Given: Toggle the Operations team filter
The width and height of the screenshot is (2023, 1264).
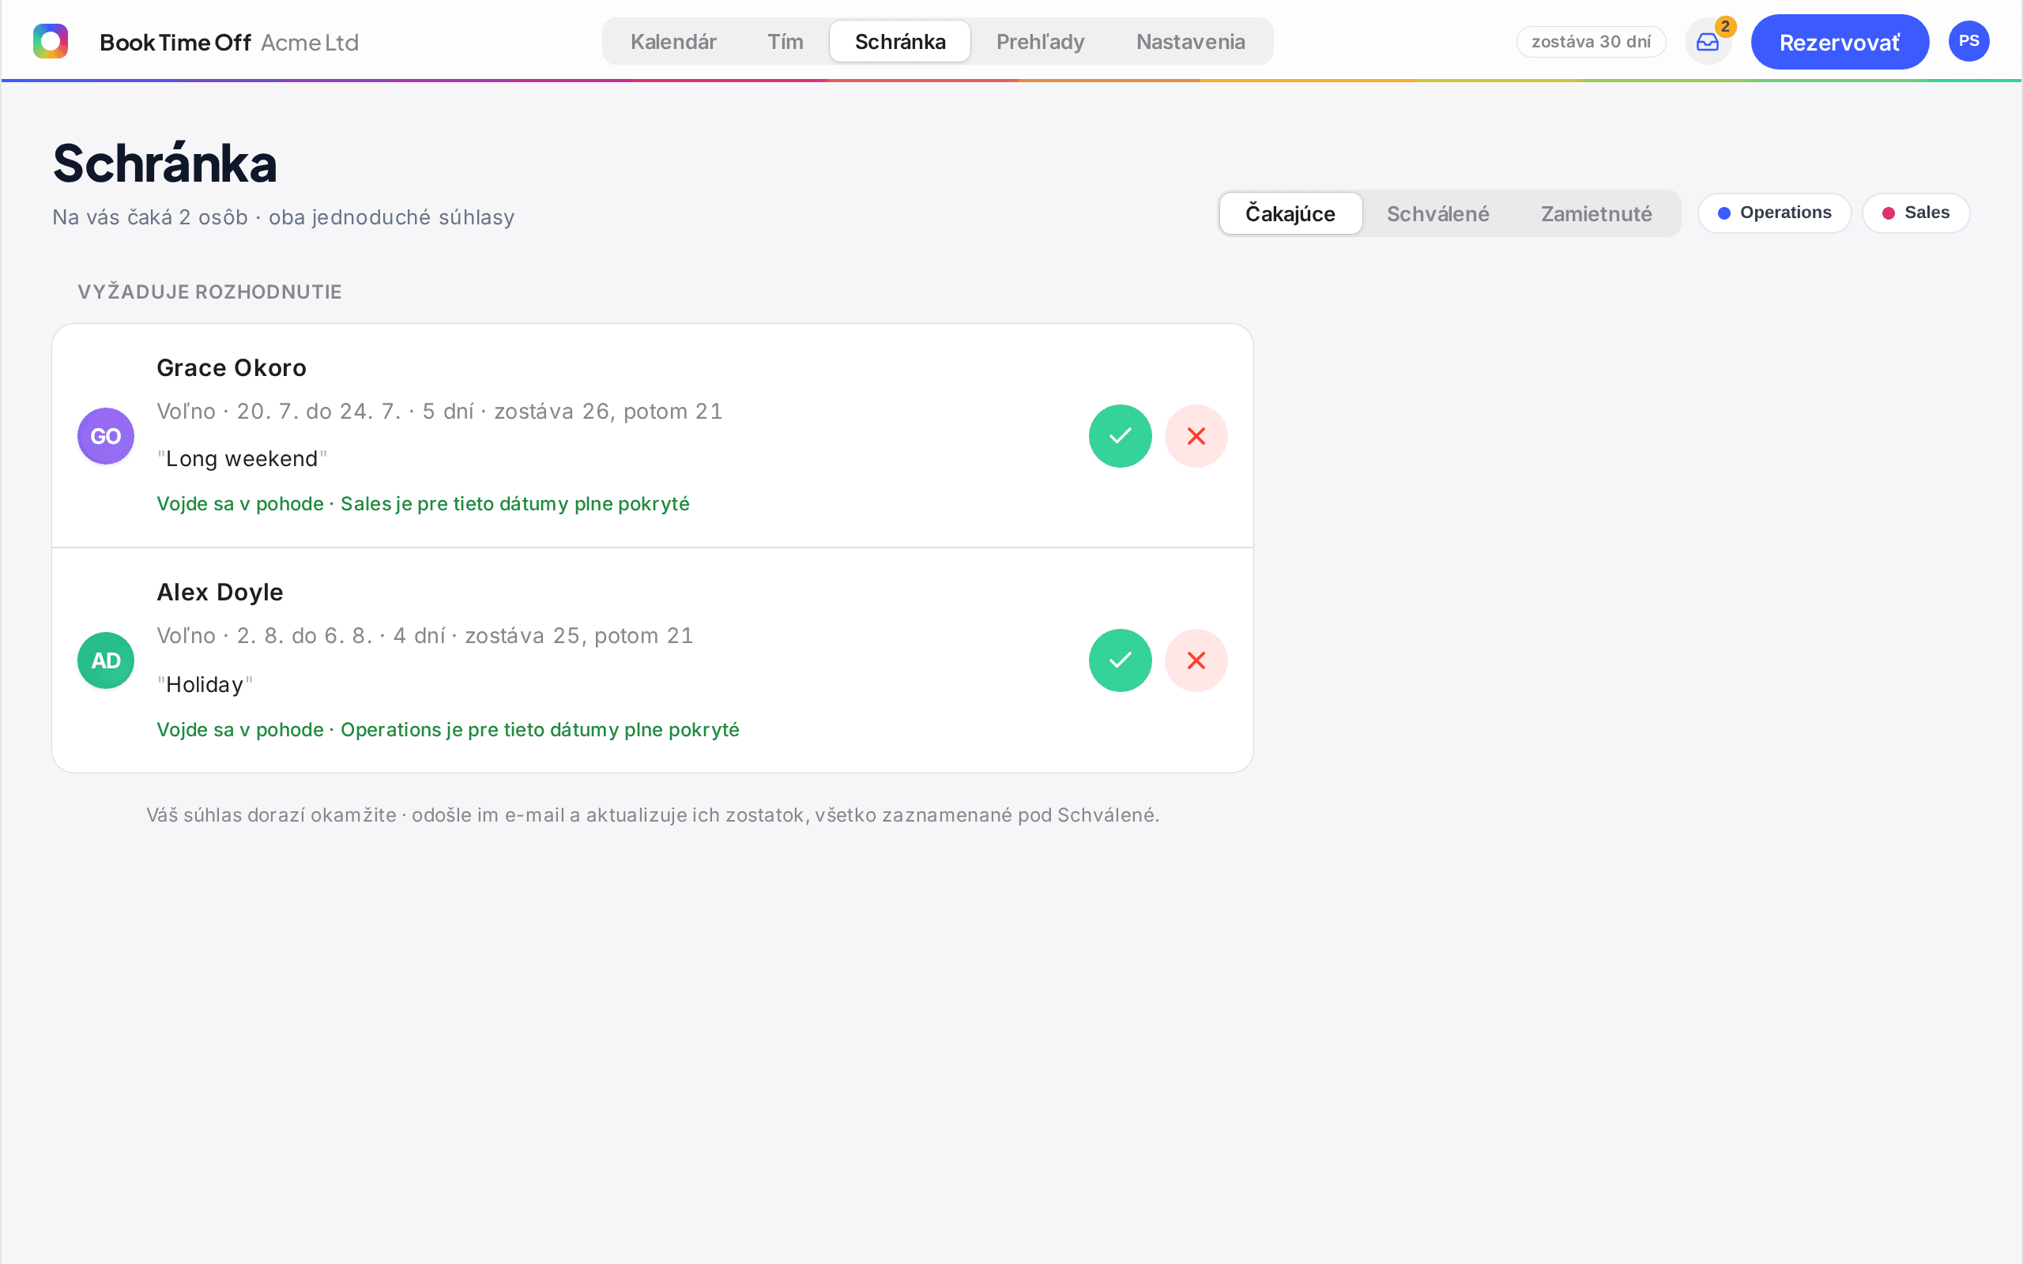Looking at the screenshot, I should [1775, 213].
